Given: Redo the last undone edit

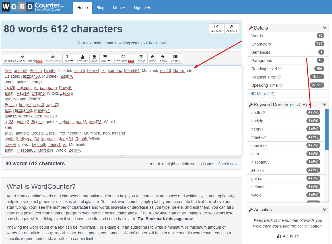Looking at the screenshot, I should [x=163, y=58].
